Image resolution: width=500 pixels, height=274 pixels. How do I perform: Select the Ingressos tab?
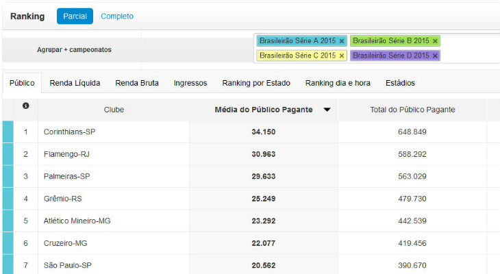click(x=190, y=83)
